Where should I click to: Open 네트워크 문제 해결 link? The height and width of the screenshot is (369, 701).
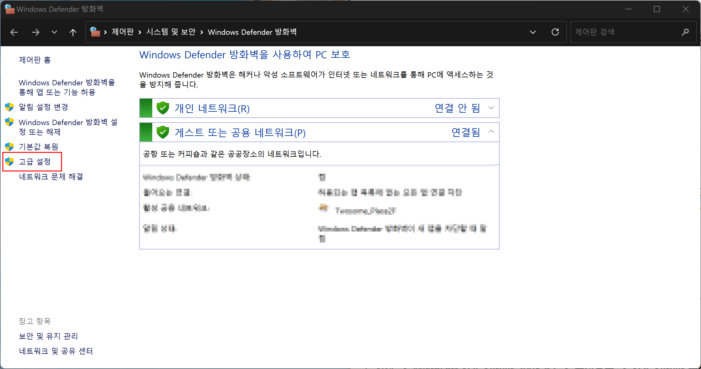pos(51,177)
